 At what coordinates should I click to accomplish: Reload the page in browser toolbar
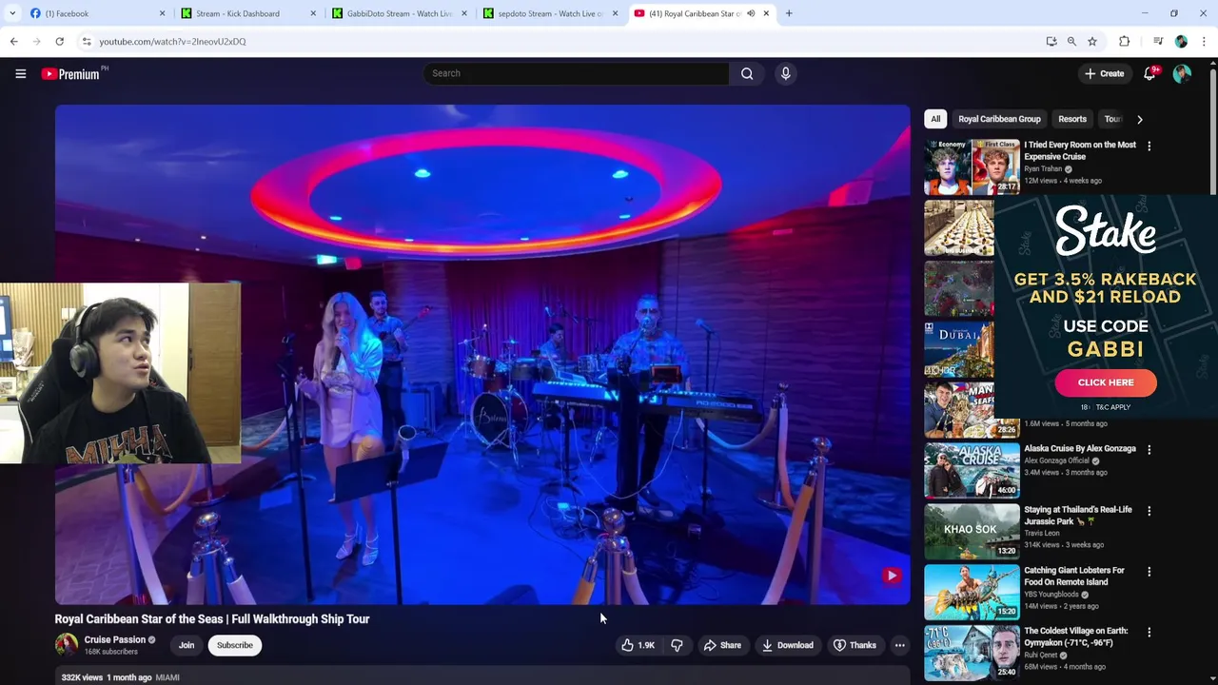click(59, 41)
